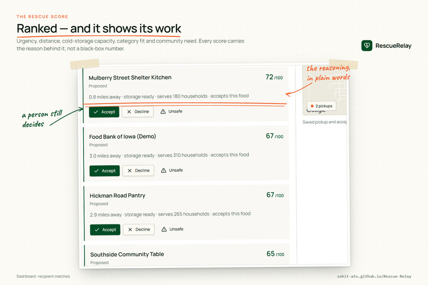Decline the Hickman Road Pantry match
The image size is (428, 285).
click(139, 229)
